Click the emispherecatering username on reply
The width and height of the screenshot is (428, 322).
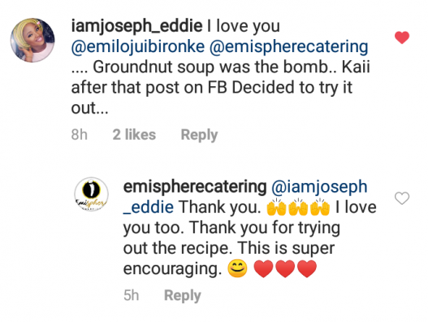(195, 187)
